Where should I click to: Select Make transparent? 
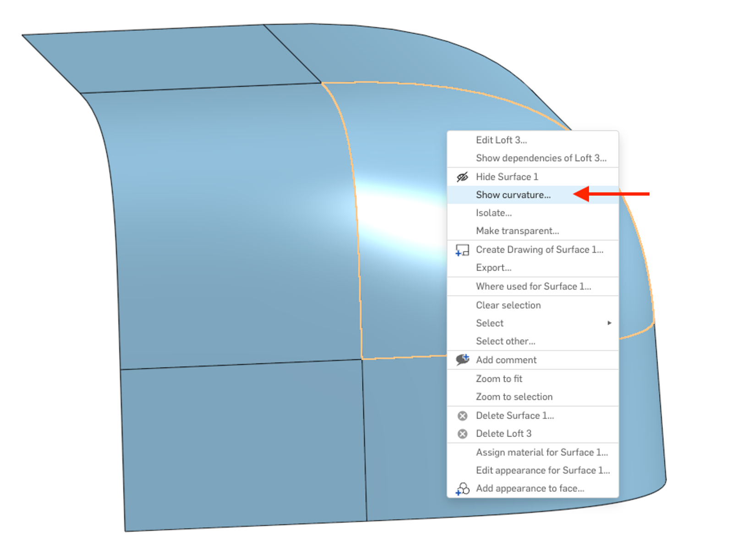(x=517, y=231)
